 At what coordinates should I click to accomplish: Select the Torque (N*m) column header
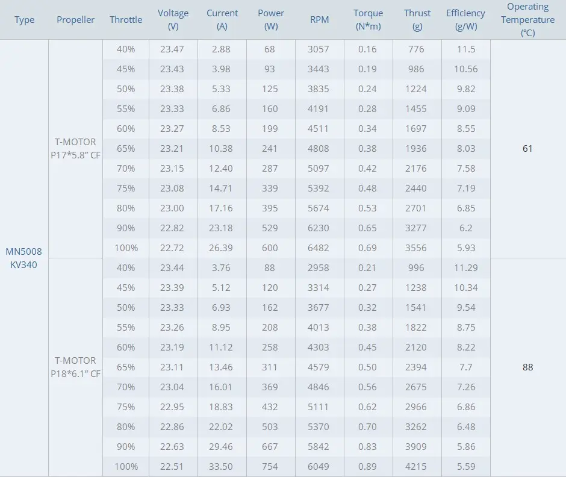click(368, 20)
